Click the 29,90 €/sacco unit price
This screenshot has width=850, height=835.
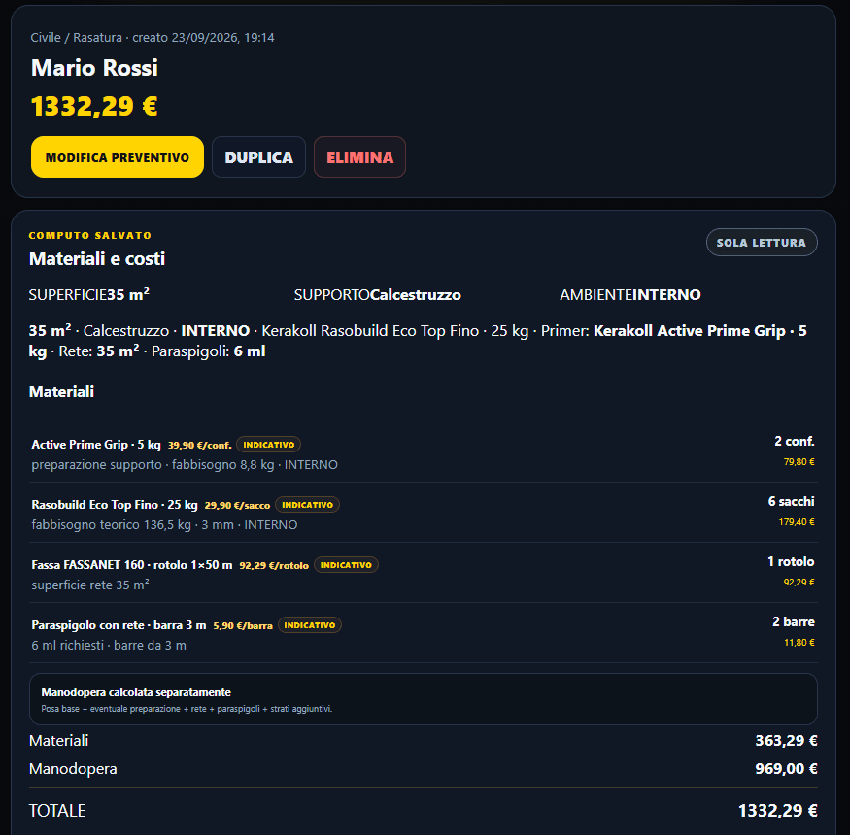(x=237, y=505)
